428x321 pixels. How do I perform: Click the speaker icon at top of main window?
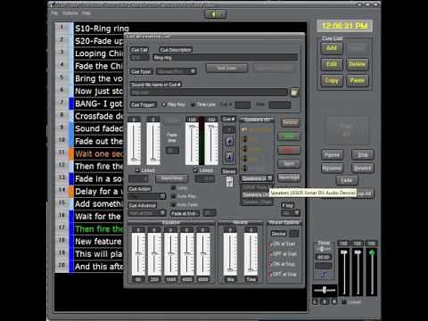tap(216, 14)
